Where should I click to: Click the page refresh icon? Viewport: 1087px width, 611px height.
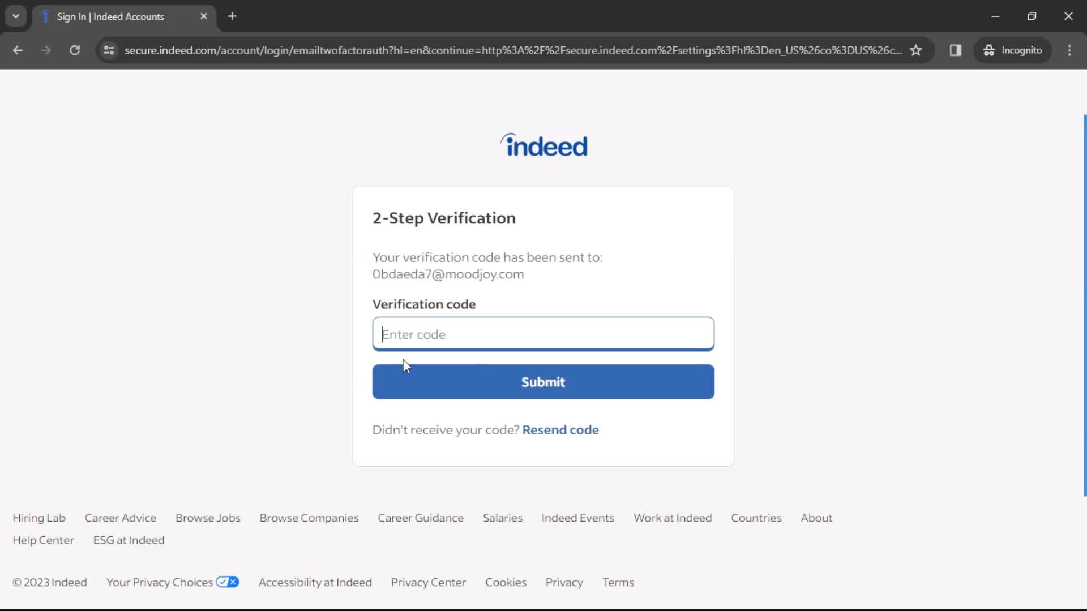click(x=74, y=50)
